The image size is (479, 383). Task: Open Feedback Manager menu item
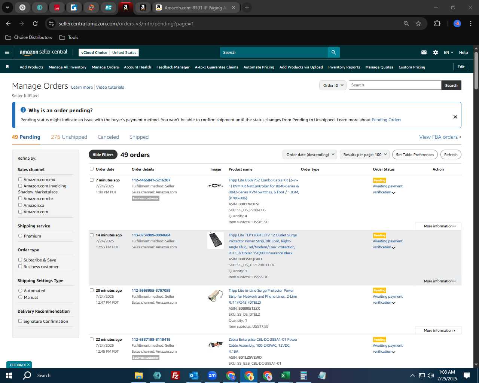point(173,67)
